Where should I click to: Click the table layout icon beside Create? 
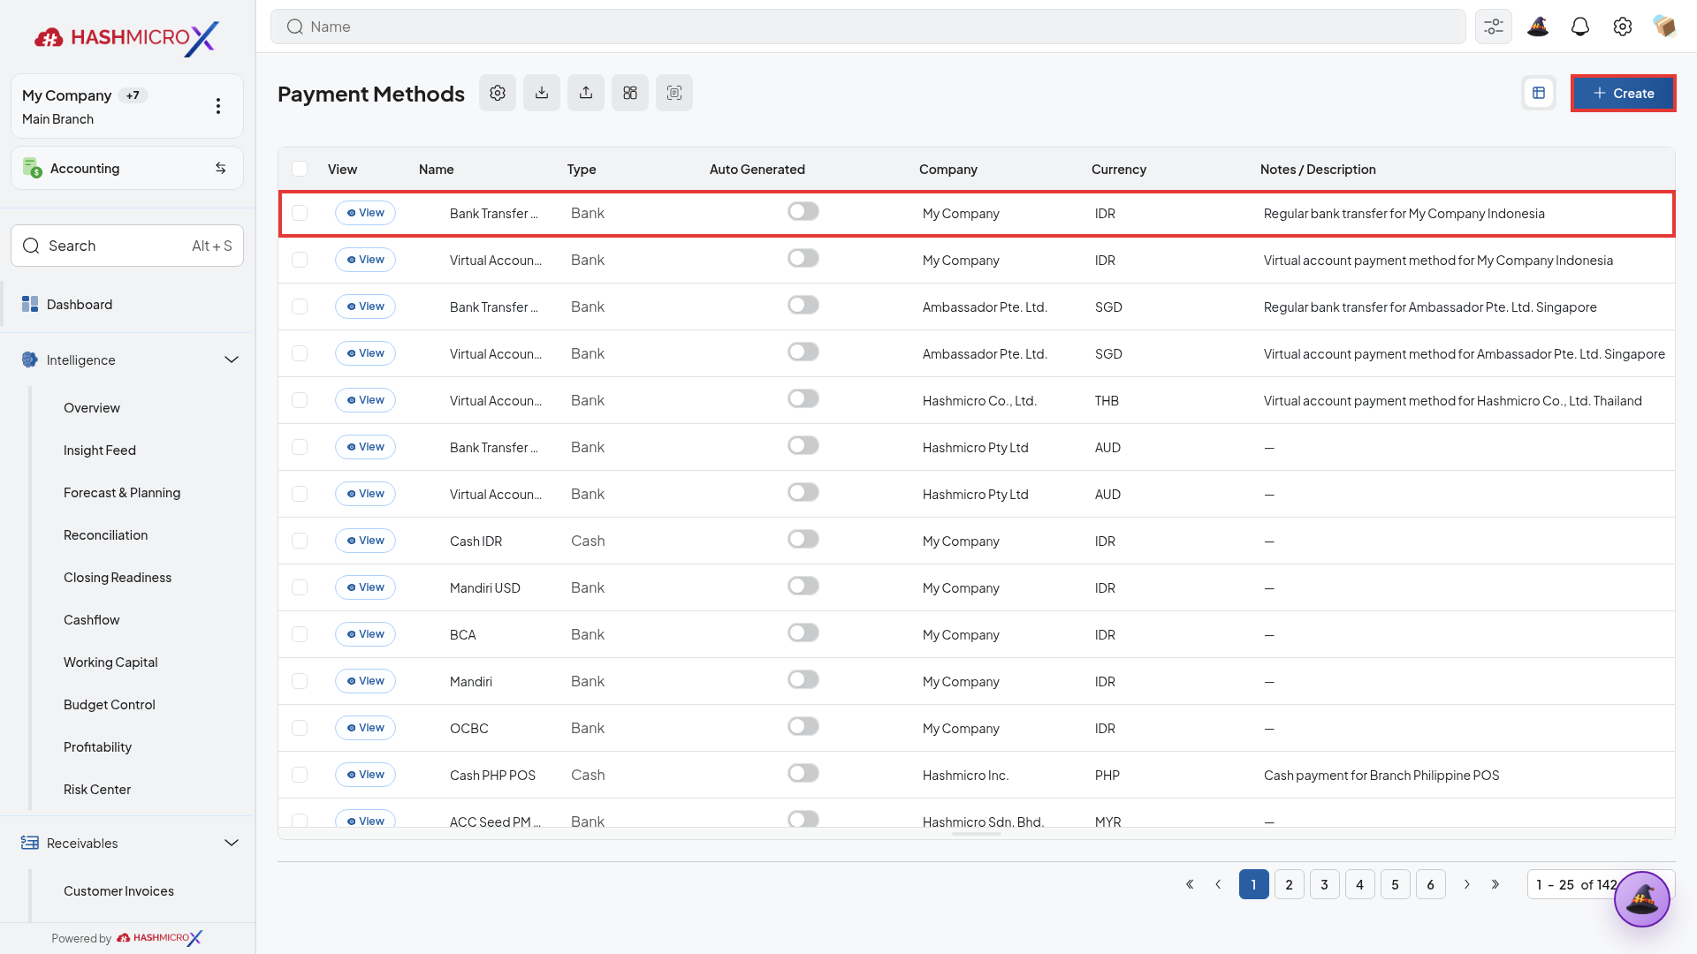coord(1539,93)
